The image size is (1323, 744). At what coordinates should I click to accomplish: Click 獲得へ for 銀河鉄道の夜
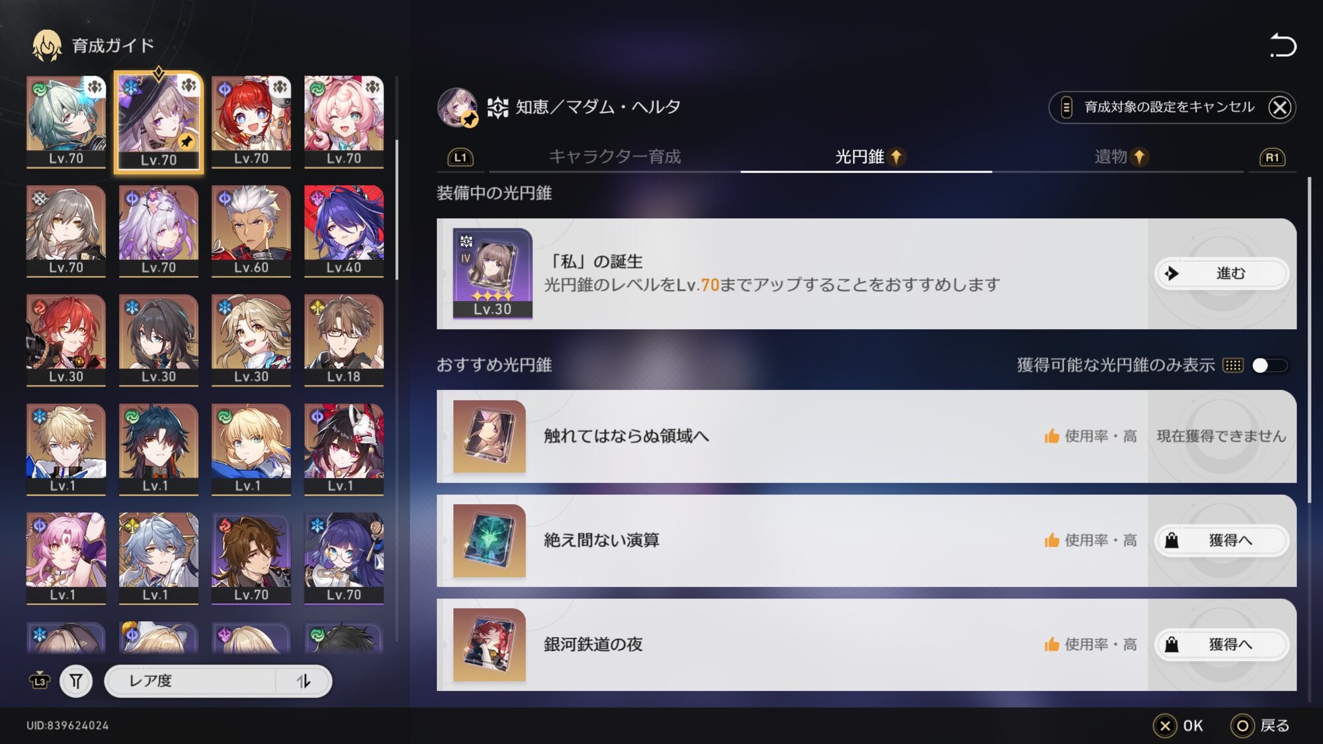click(x=1222, y=645)
